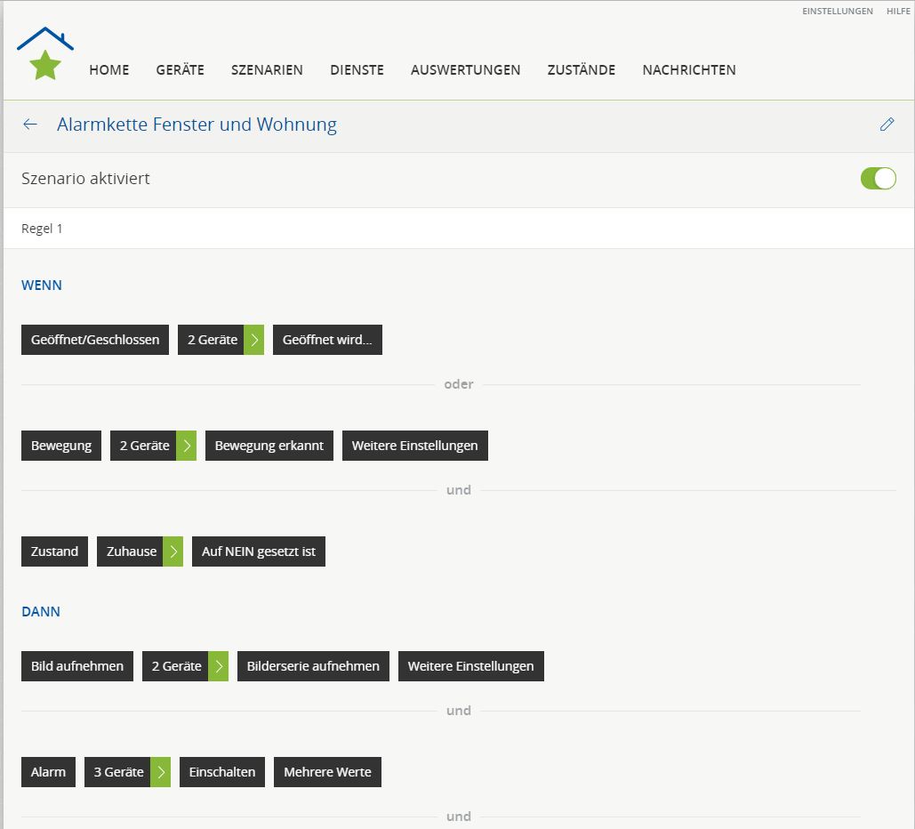Image resolution: width=915 pixels, height=829 pixels.
Task: Expand 2 Geräte arrow in Bild aufnehmen row
Action: pyautogui.click(x=219, y=666)
